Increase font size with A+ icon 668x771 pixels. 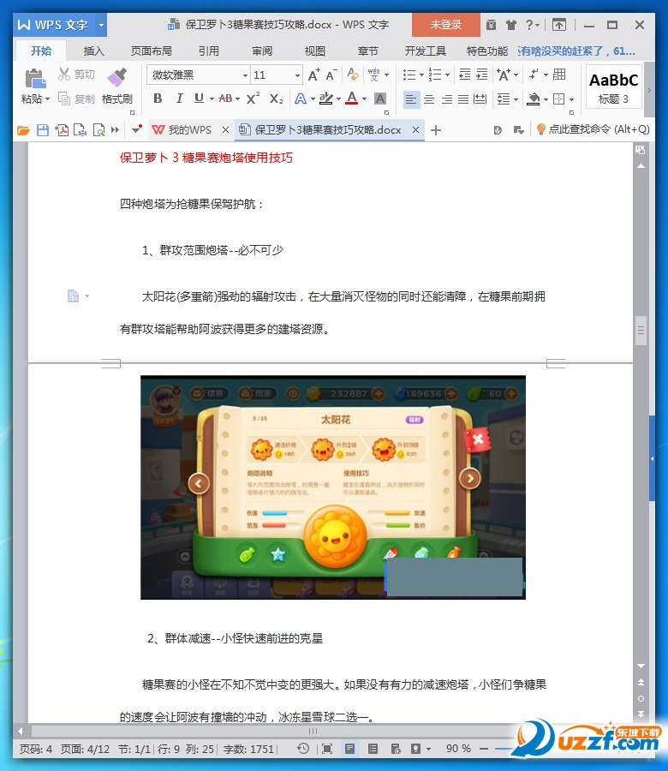click(313, 75)
